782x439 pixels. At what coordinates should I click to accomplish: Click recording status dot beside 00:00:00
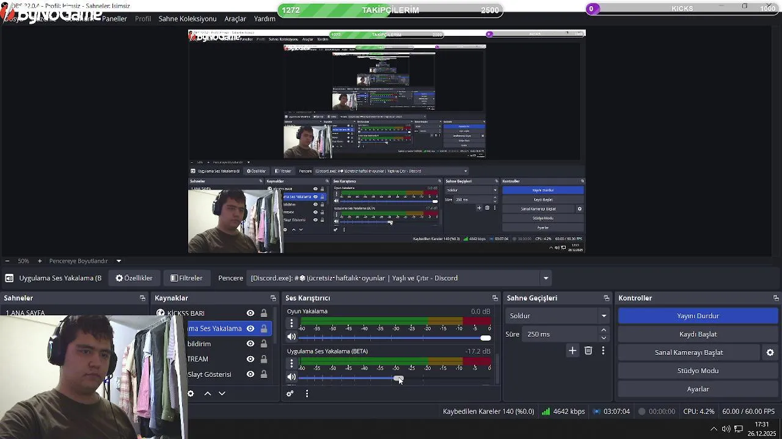click(x=641, y=412)
